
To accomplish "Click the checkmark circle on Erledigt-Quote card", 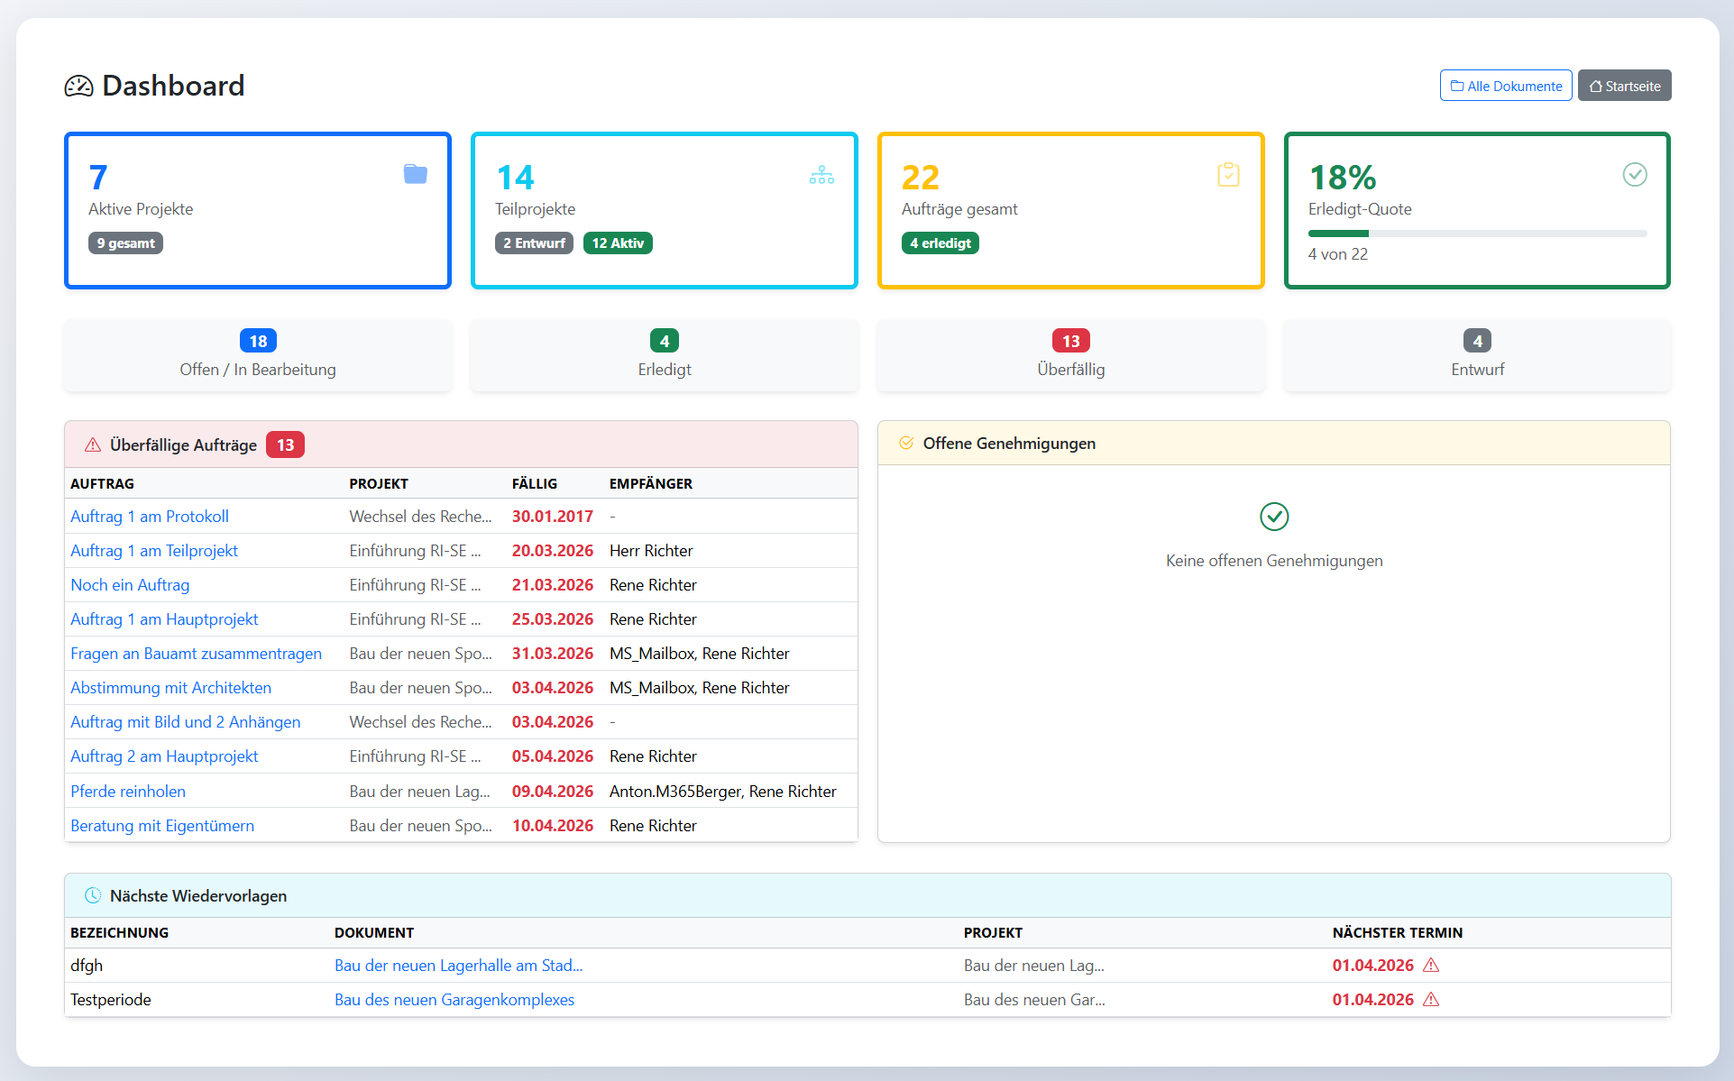I will tap(1635, 174).
